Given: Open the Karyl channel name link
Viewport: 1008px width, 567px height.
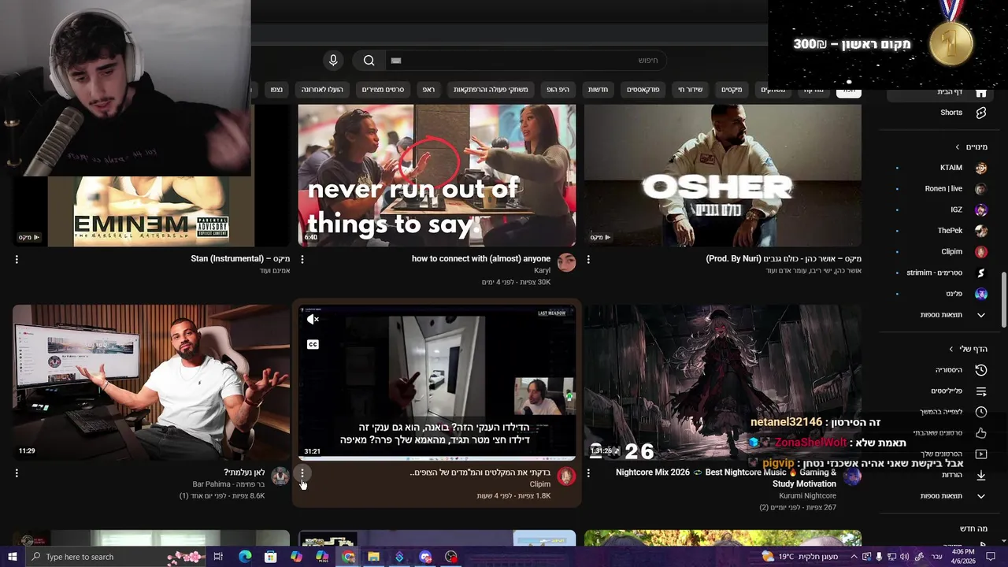Looking at the screenshot, I should pos(542,270).
